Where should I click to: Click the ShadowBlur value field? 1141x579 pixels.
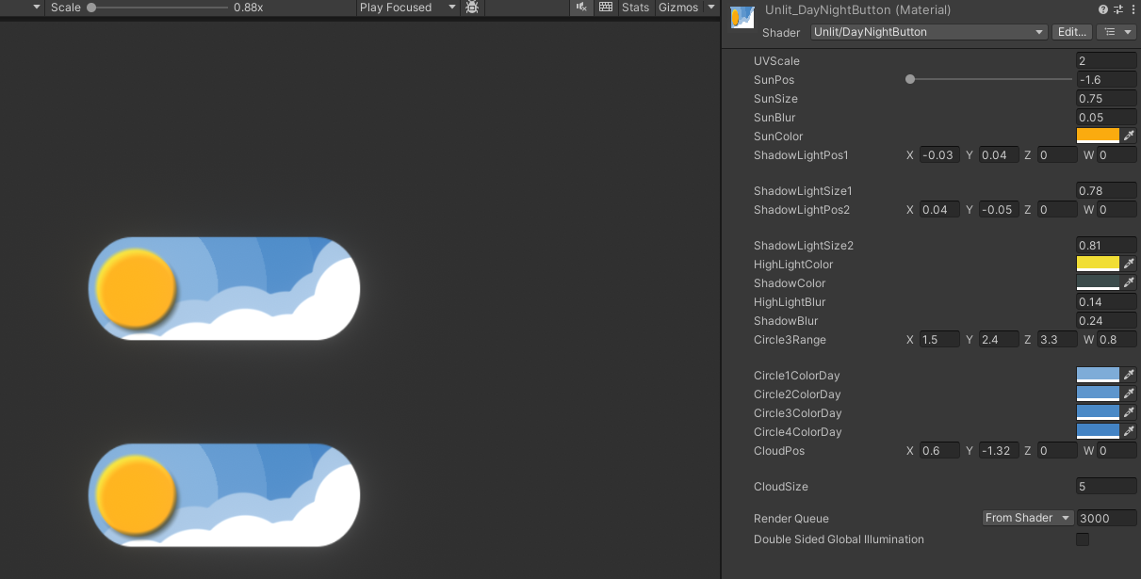(1106, 321)
